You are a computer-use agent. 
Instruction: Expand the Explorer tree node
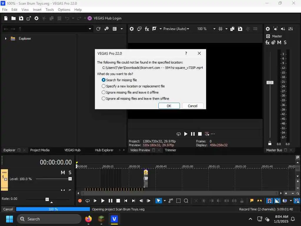[6, 39]
